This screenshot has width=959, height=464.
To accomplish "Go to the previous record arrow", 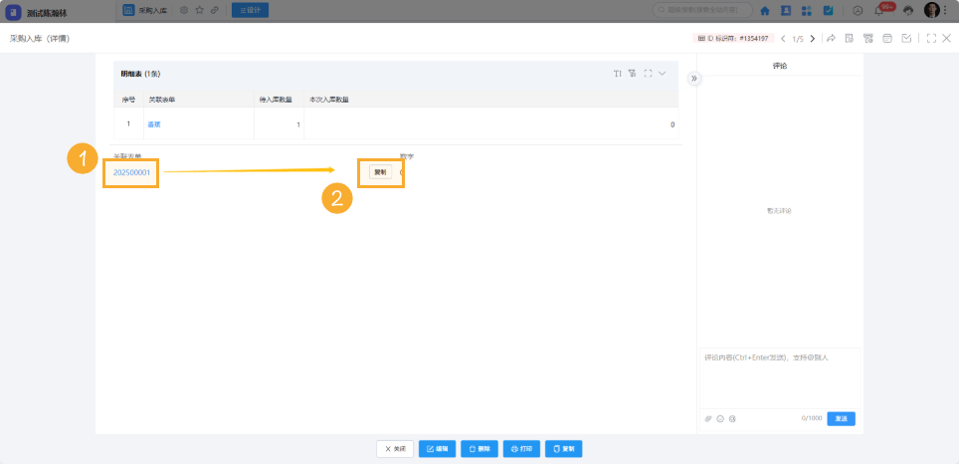I will click(x=783, y=39).
